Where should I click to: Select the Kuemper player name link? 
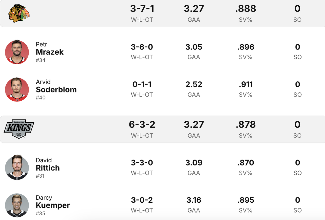click(x=53, y=205)
